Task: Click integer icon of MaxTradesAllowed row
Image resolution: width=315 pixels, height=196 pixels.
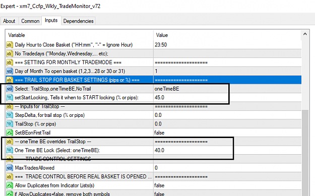Action: click(x=10, y=168)
